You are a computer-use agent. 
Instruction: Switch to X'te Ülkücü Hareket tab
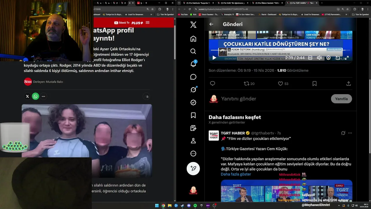[x=267, y=3]
